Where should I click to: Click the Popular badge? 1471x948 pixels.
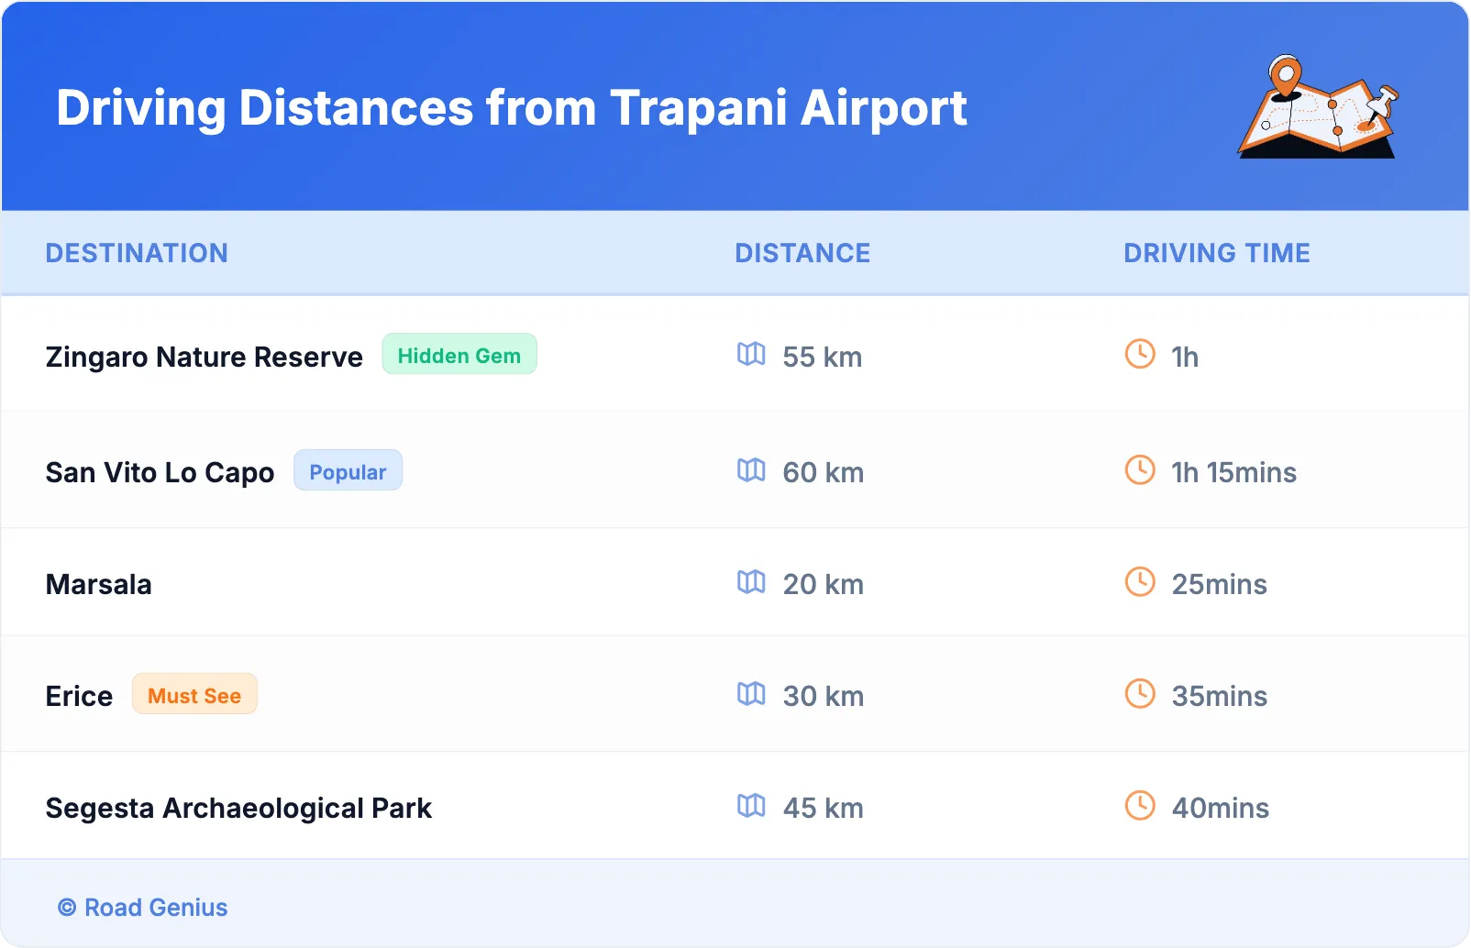(348, 470)
